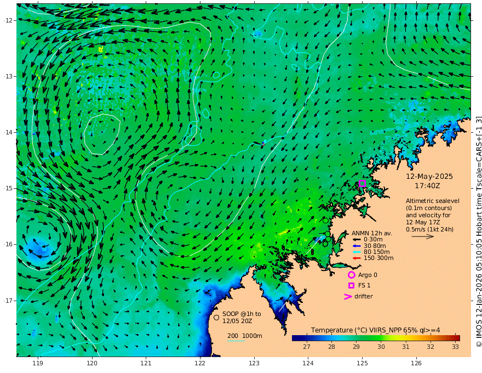Click the magenta drifter chevron legend icon
The width and height of the screenshot is (482, 373).
click(x=348, y=296)
